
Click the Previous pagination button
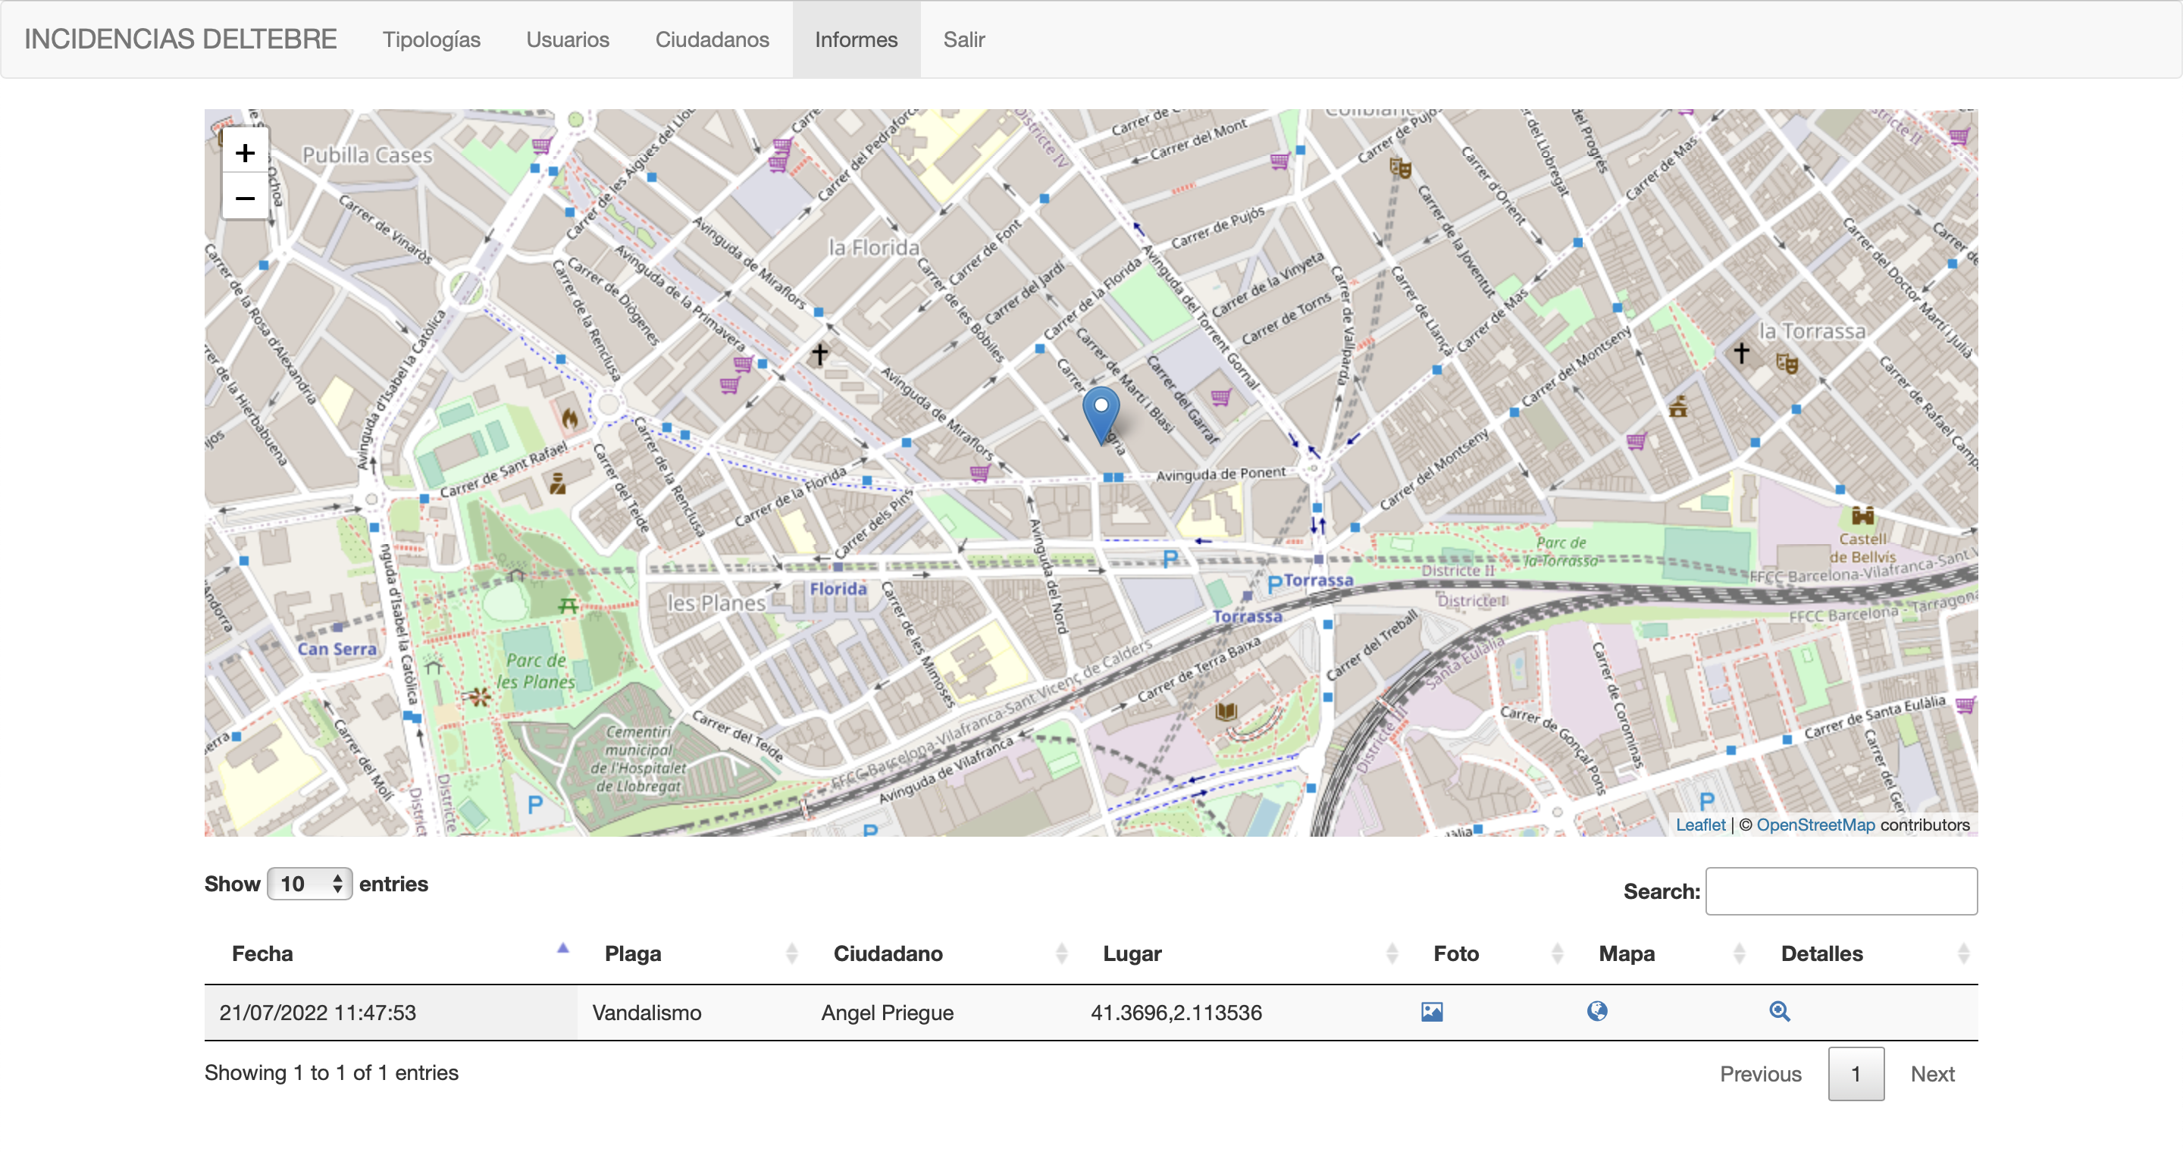pyautogui.click(x=1760, y=1074)
